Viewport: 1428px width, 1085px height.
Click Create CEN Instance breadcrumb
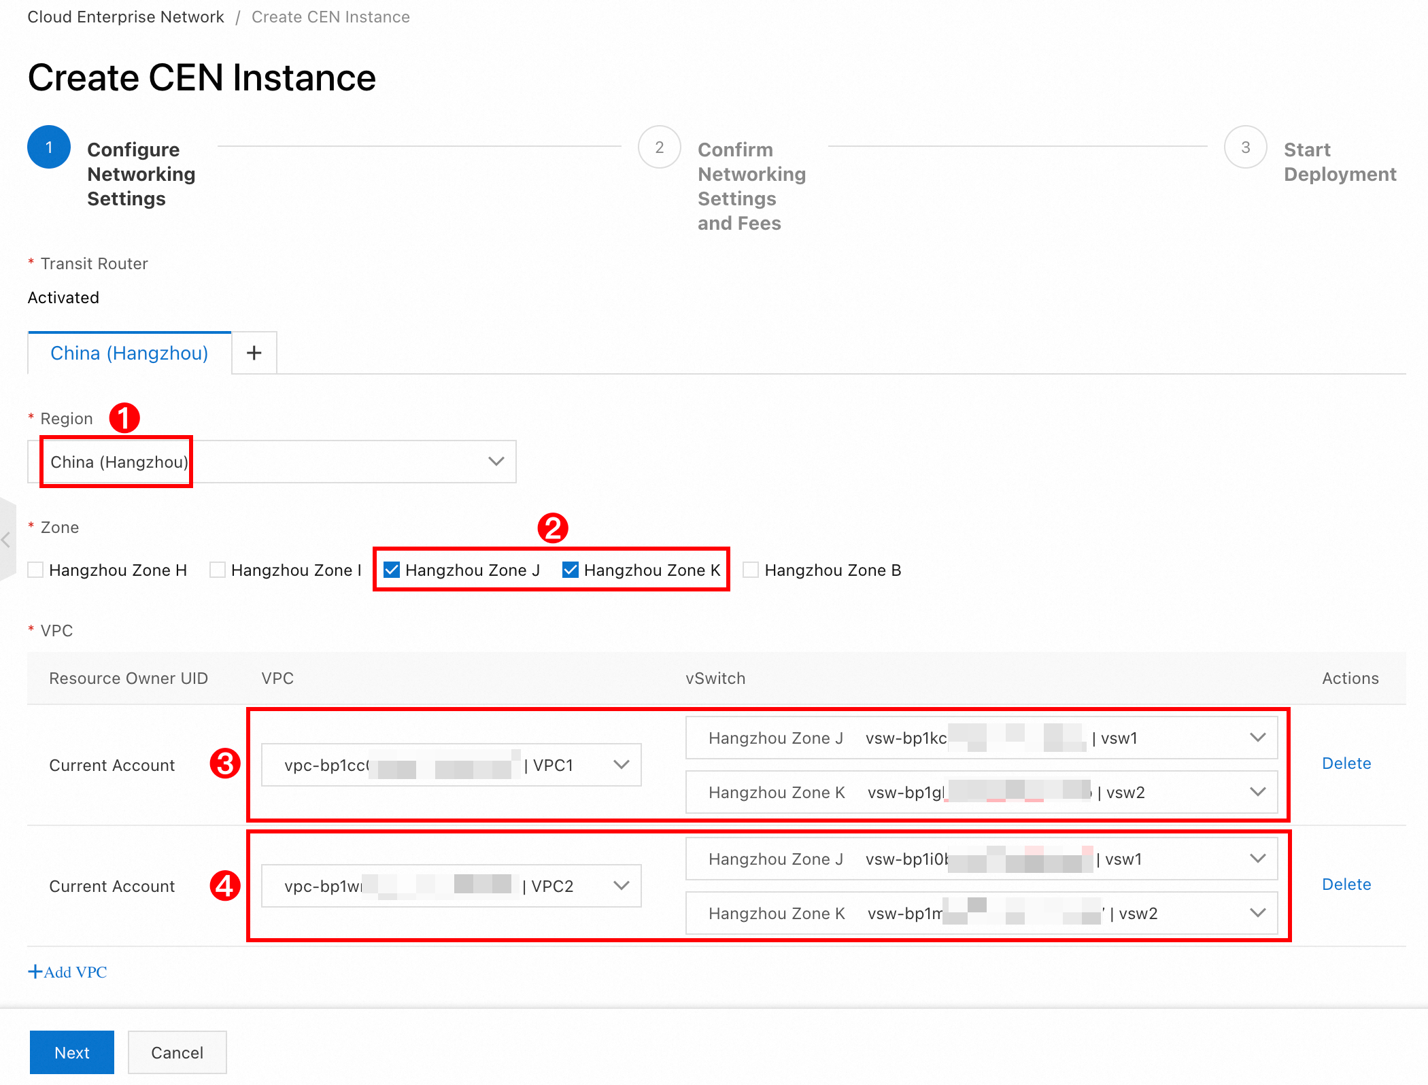point(330,17)
